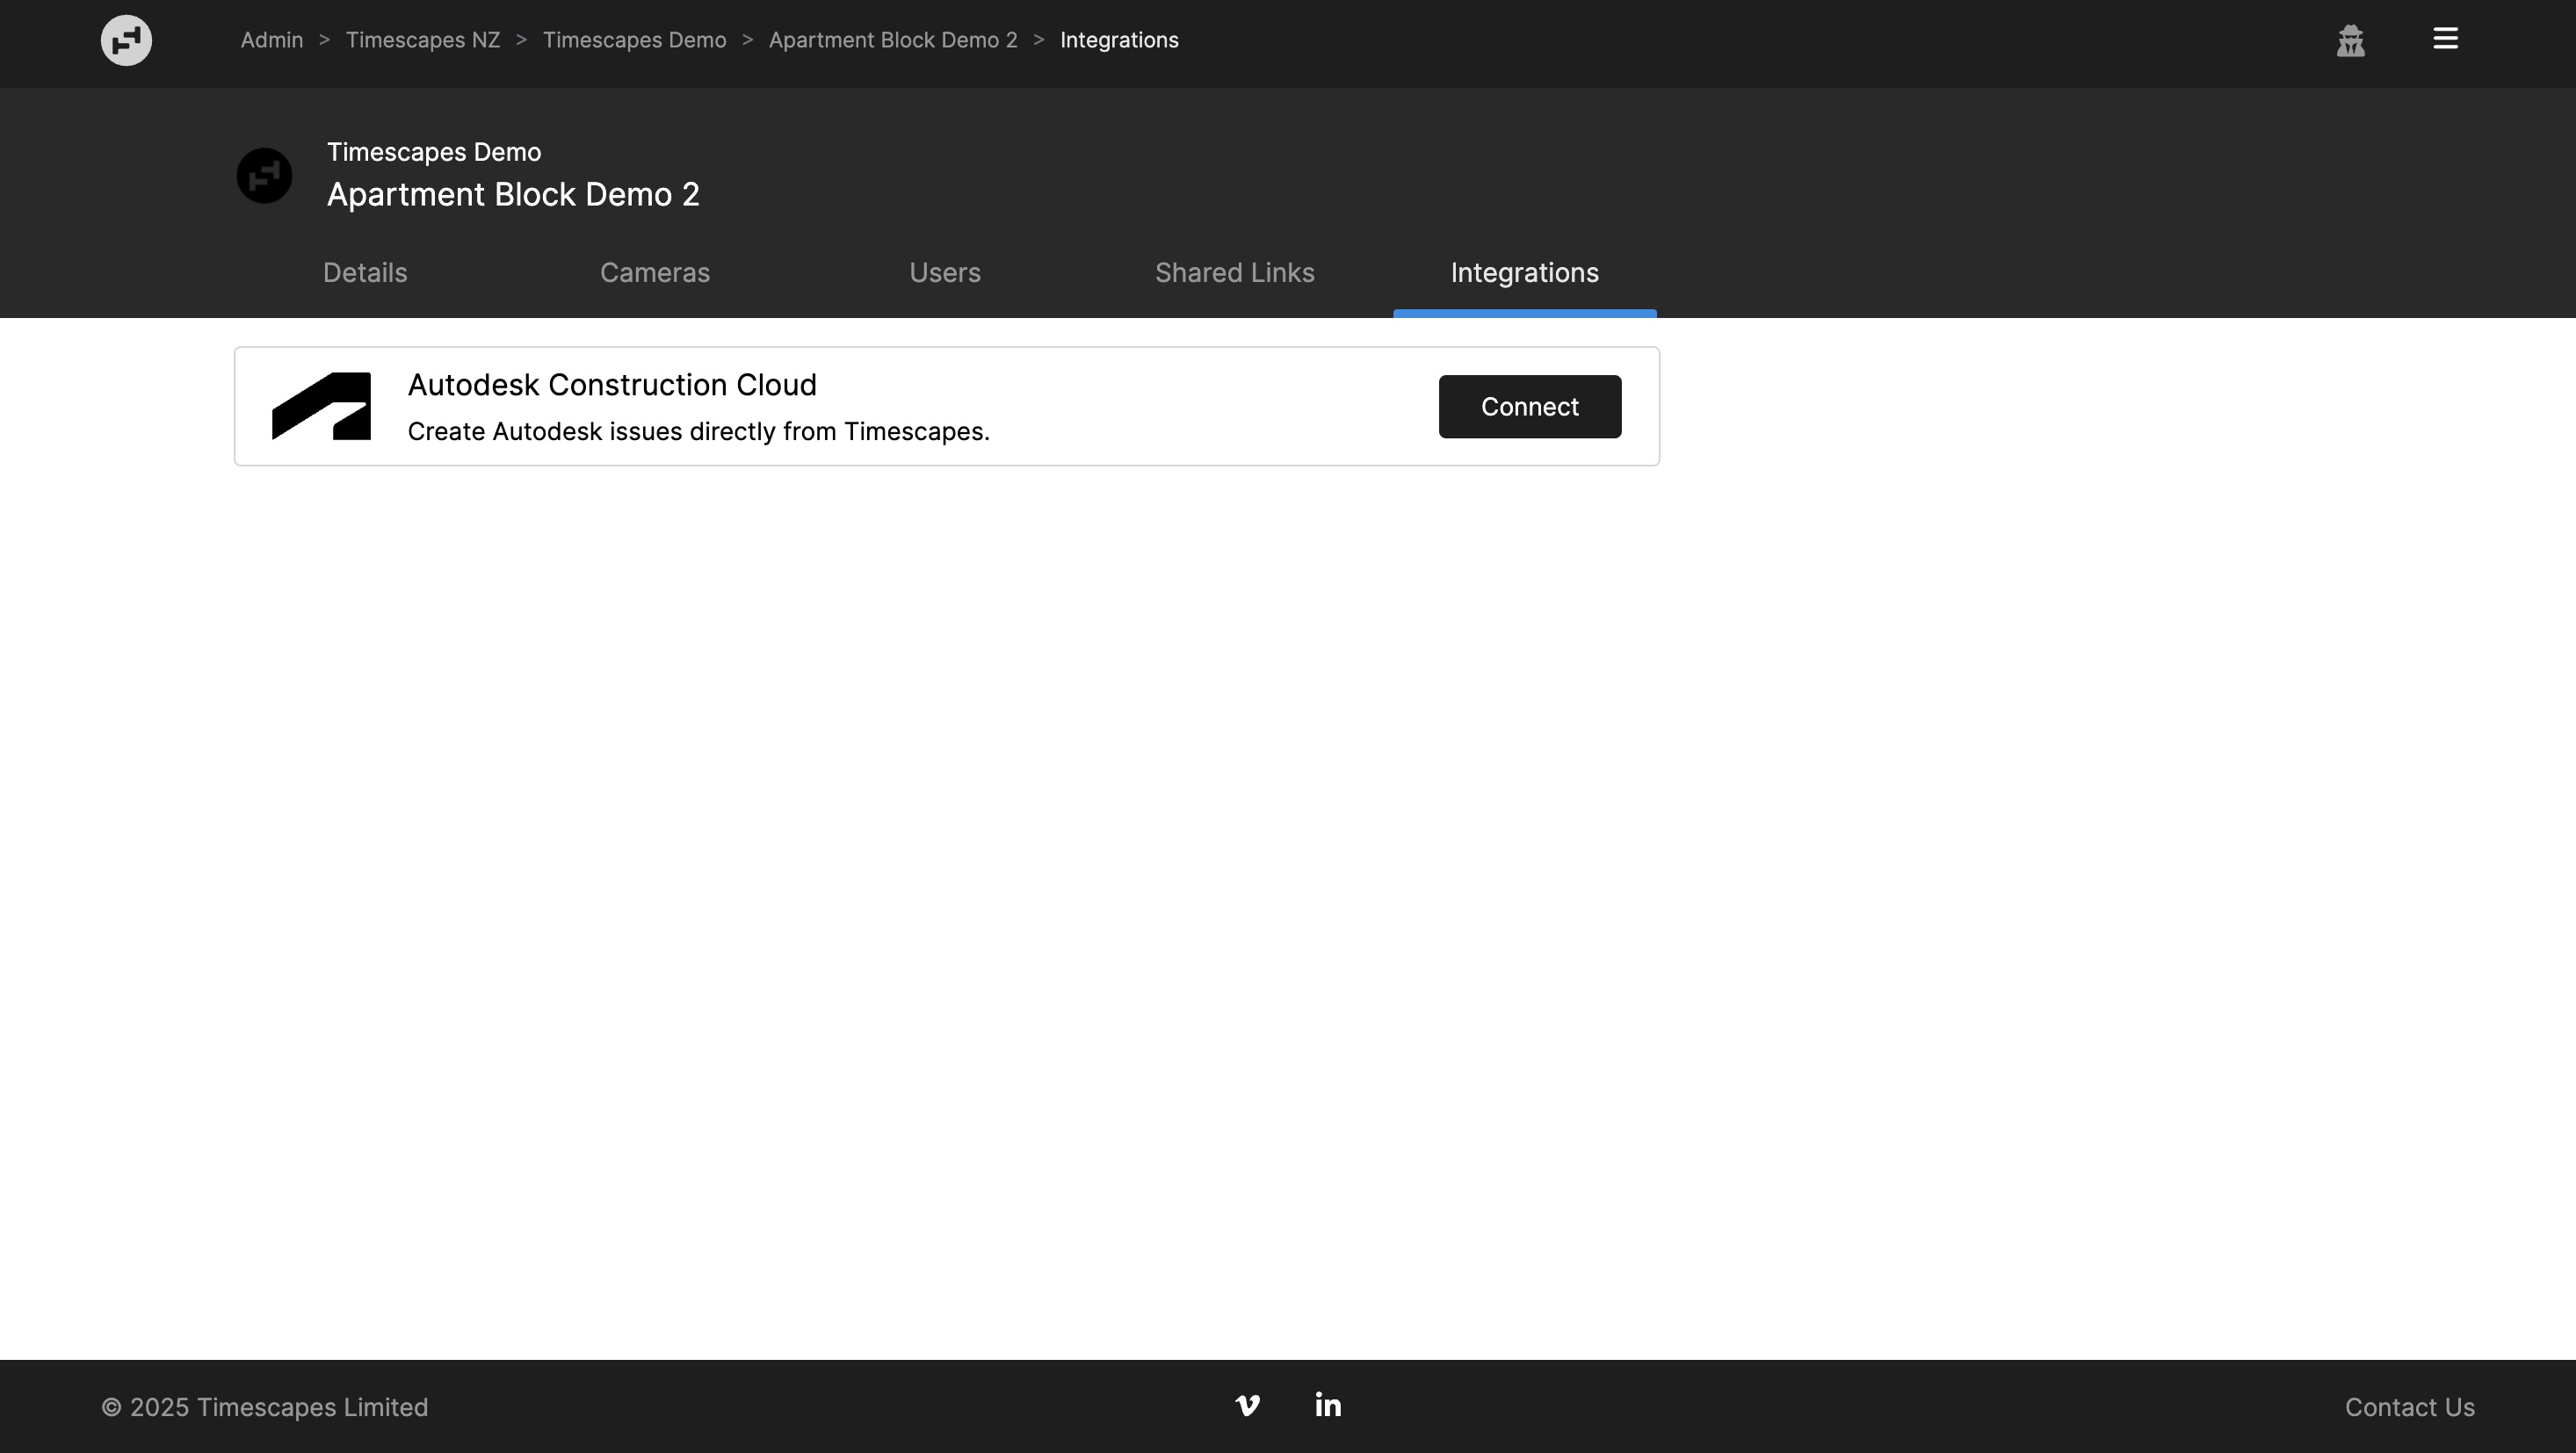Navigate to the Timescapes NZ breadcrumb
Viewport: 2576px width, 1453px height.
(x=422, y=40)
